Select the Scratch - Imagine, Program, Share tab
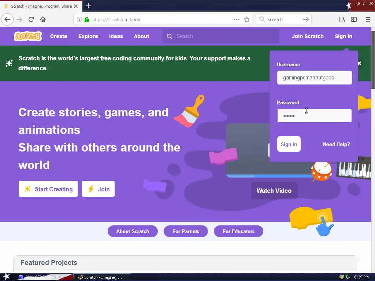 pos(41,6)
